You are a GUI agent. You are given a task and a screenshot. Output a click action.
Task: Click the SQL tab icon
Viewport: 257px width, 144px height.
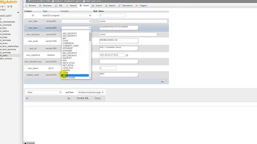[56, 6]
